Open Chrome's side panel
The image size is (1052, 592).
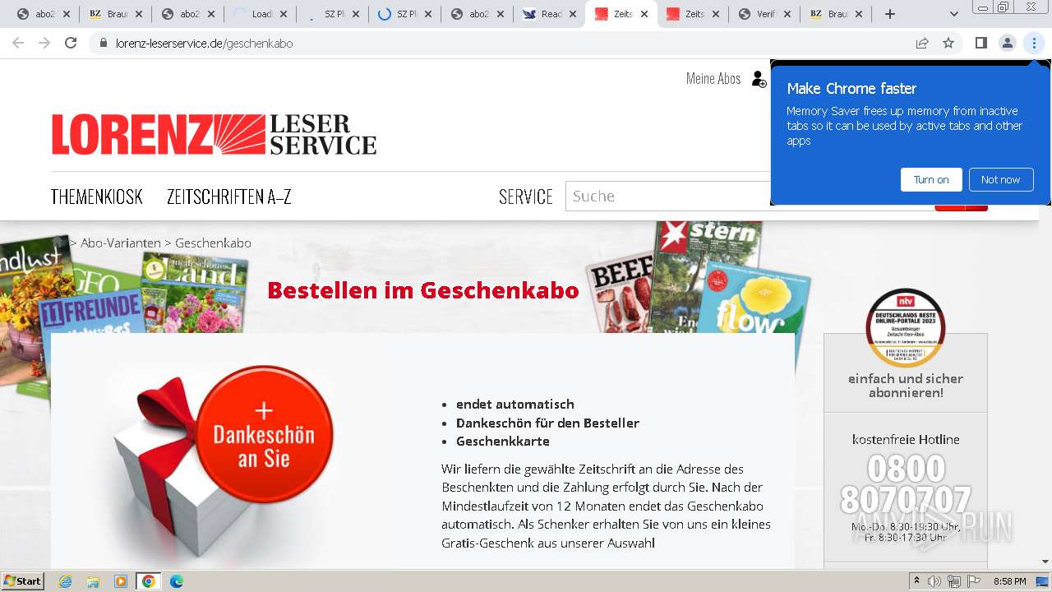coord(980,43)
